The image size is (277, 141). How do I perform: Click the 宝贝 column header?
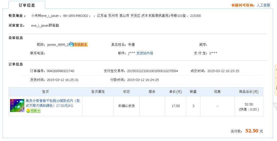pos(45,92)
